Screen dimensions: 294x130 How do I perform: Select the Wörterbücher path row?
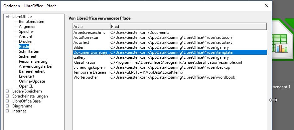pos(170,77)
